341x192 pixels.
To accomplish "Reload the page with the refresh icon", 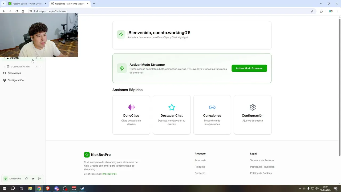I will click(x=17, y=11).
